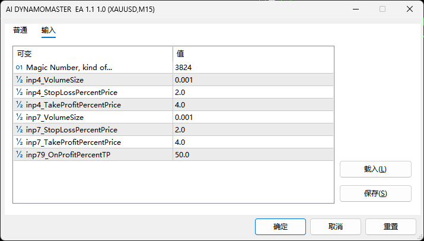The image size is (424, 241).
Task: Click the ½ icon beside inp4_StopLossPercentPrice
Action: pyautogui.click(x=19, y=93)
